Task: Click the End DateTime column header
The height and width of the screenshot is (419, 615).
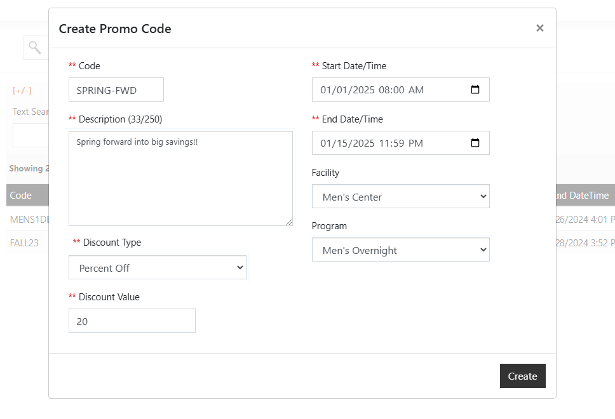Action: tap(581, 195)
